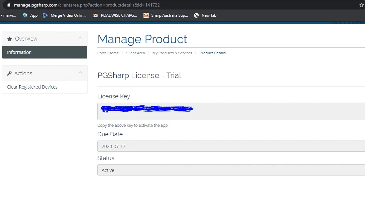365x201 pixels.
Task: Open New Tab bookmark
Action: (205, 15)
